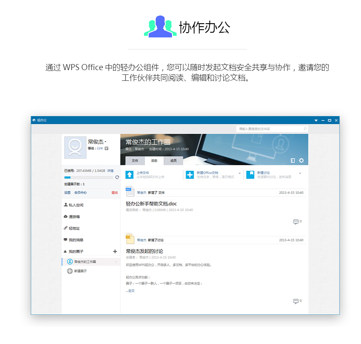Click the 新建Office文档 plus icon
Screen dimensions: 361x344
190,175
